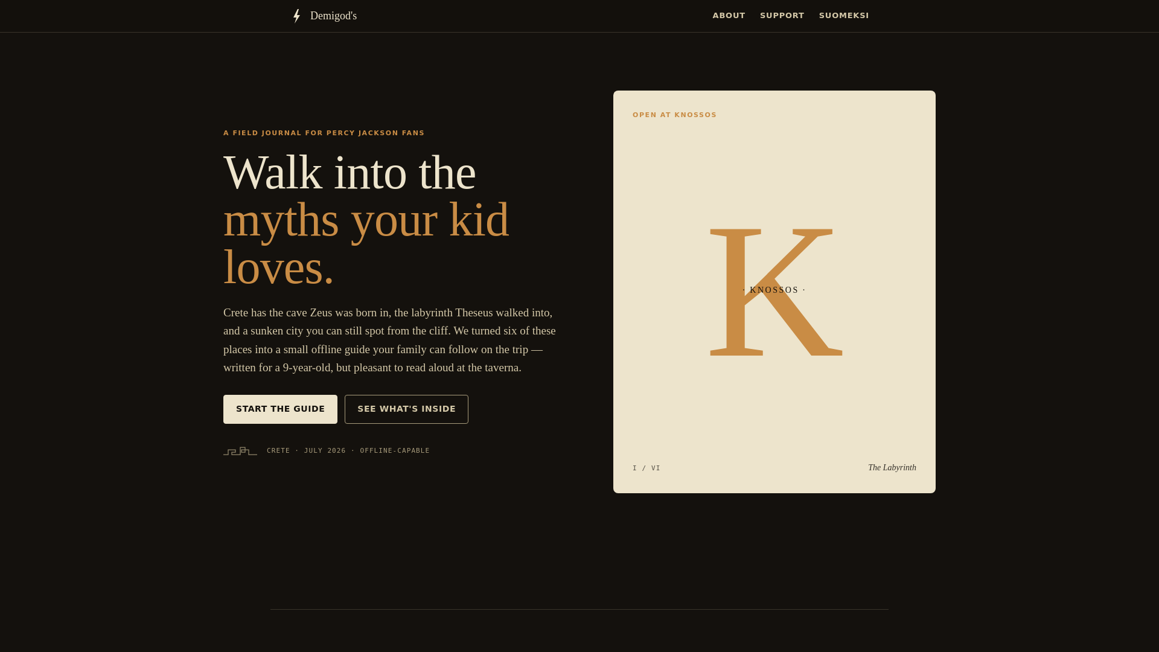Click 'A field journal for Percy Jackson fans' tagline
Viewport: 1159px width, 652px height.
324,133
